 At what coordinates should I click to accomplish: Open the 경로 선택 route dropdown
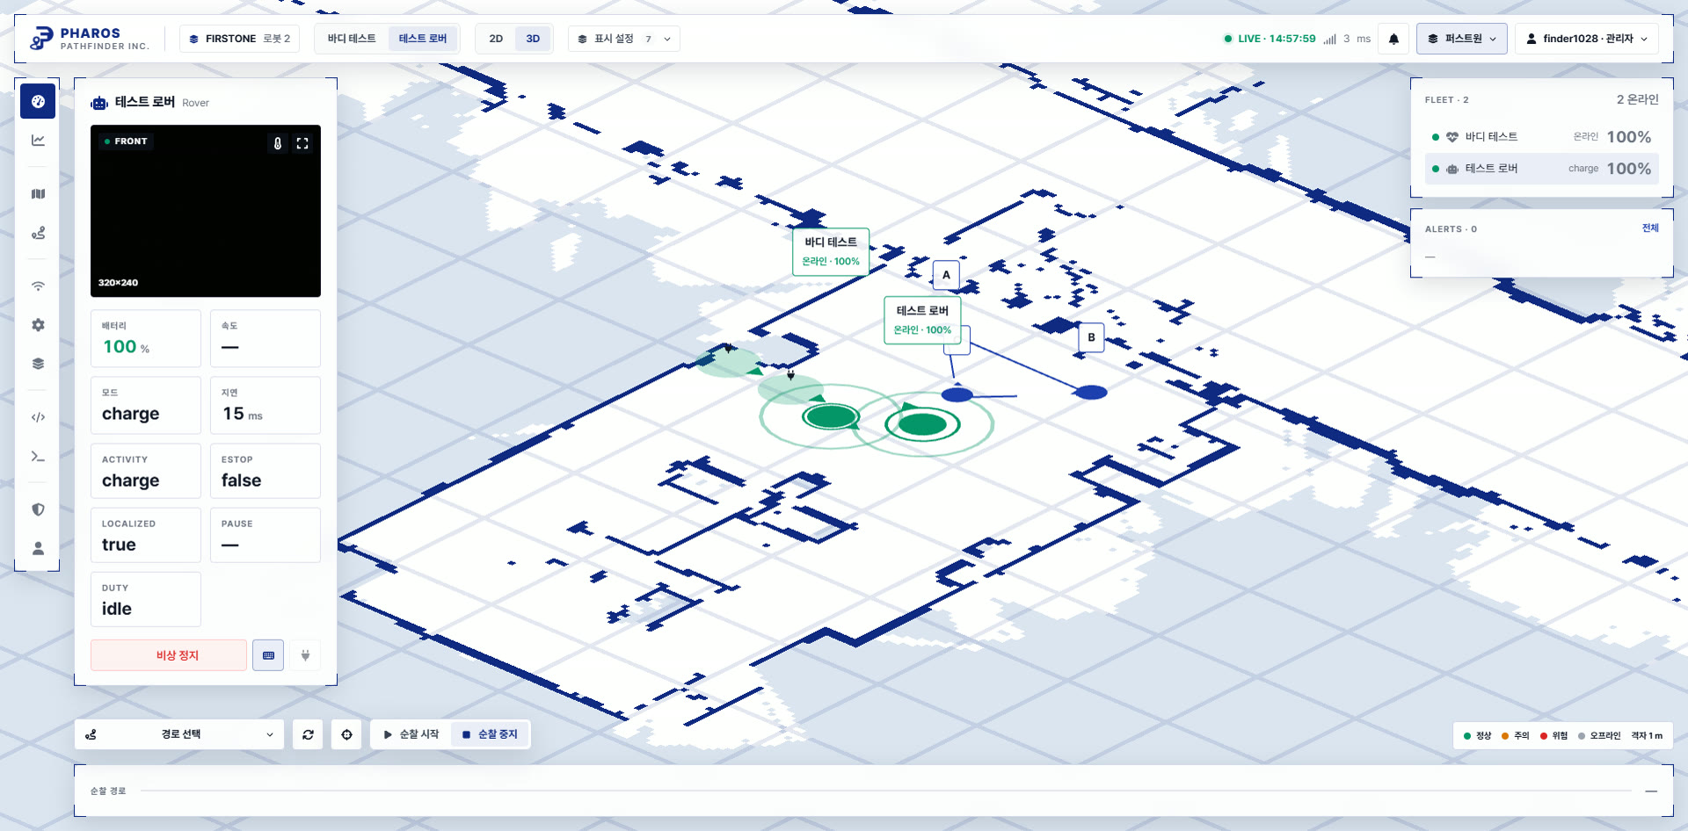click(x=179, y=734)
